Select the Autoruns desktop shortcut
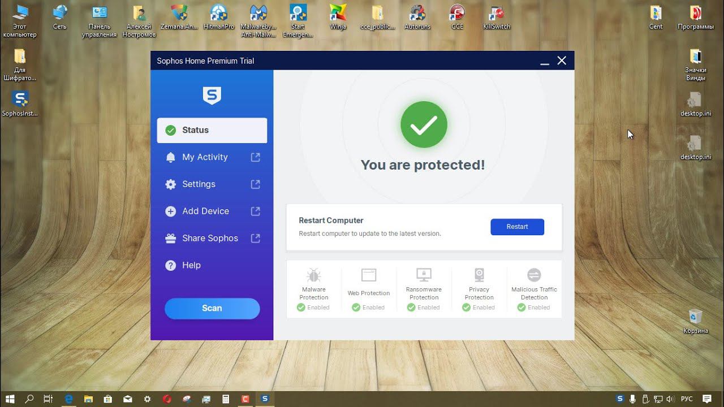 pyautogui.click(x=417, y=17)
